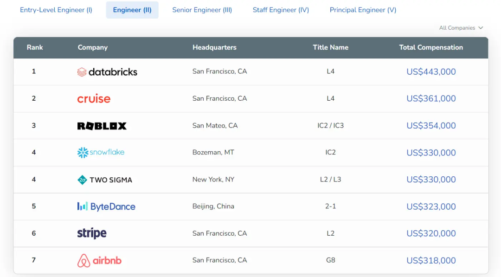
Task: Open the Staff Engineer (IV) tab
Action: [x=281, y=10]
